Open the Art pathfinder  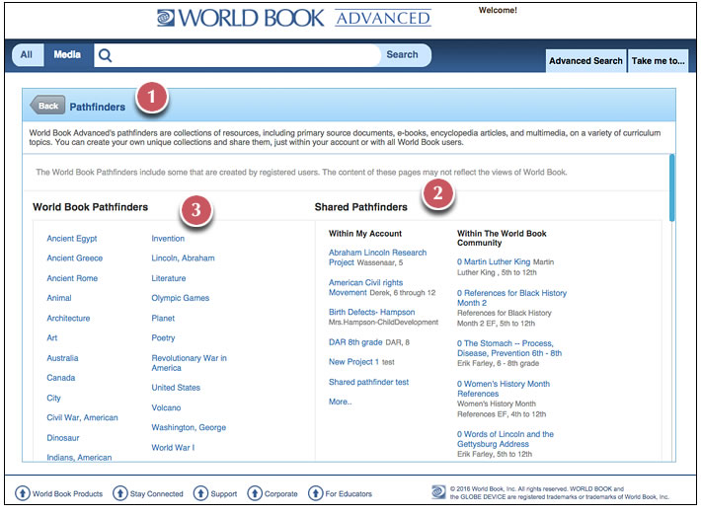click(52, 337)
